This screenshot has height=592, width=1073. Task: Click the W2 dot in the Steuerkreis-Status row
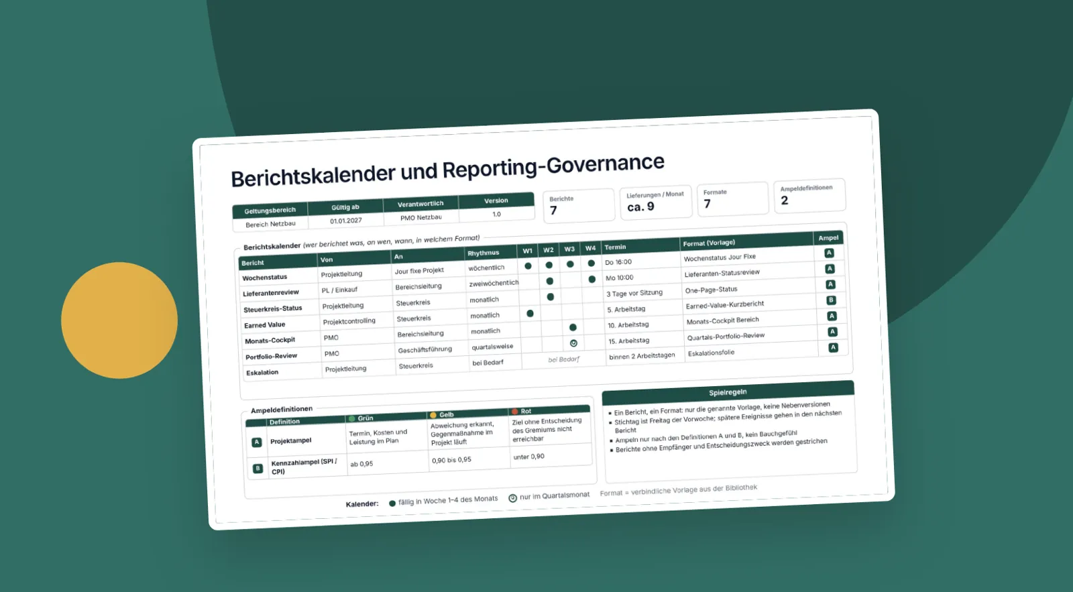pyautogui.click(x=551, y=297)
